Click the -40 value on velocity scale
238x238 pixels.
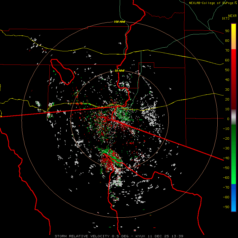point(226,158)
